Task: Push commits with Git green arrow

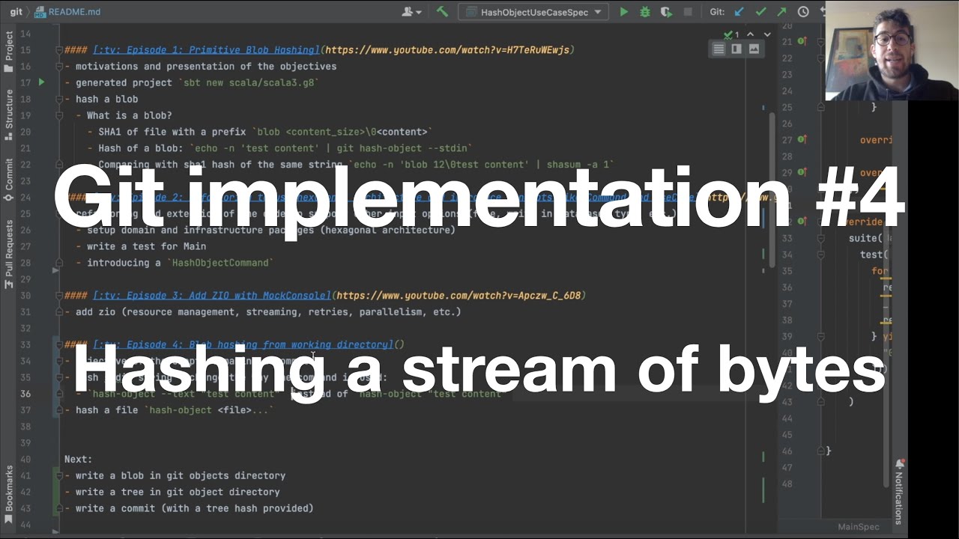Action: (x=782, y=12)
